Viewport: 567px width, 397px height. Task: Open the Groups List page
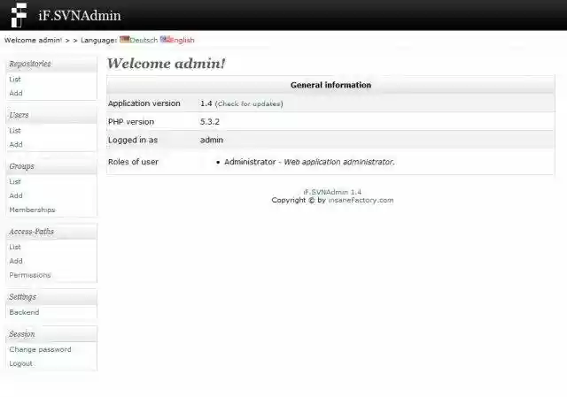(15, 181)
